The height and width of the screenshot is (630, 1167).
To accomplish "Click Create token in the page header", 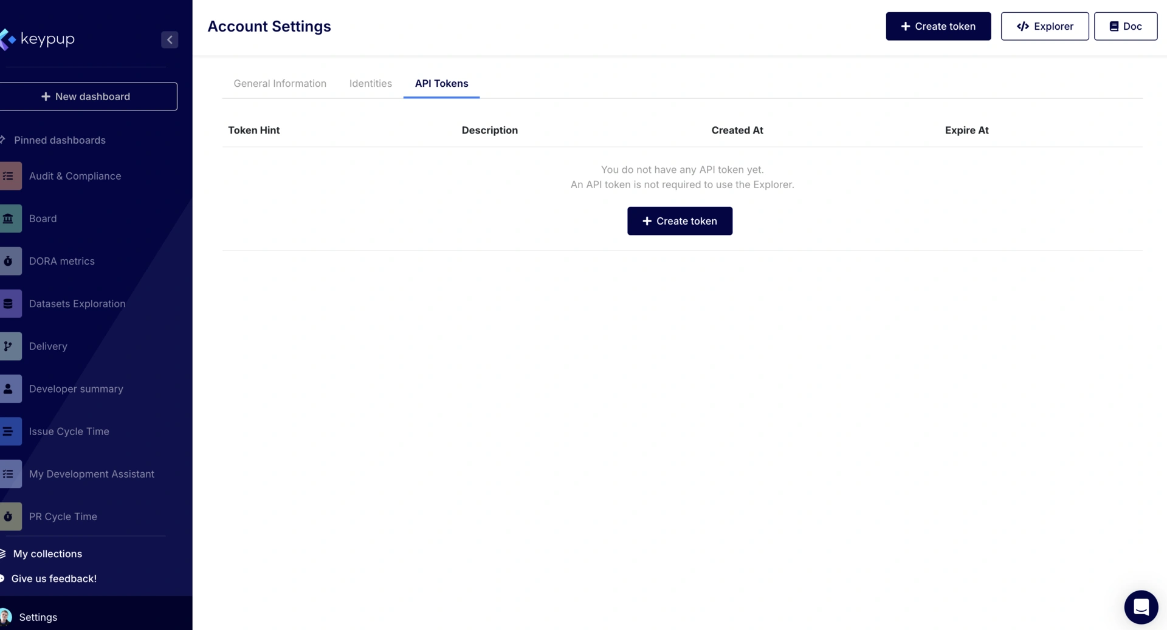I will click(x=938, y=27).
